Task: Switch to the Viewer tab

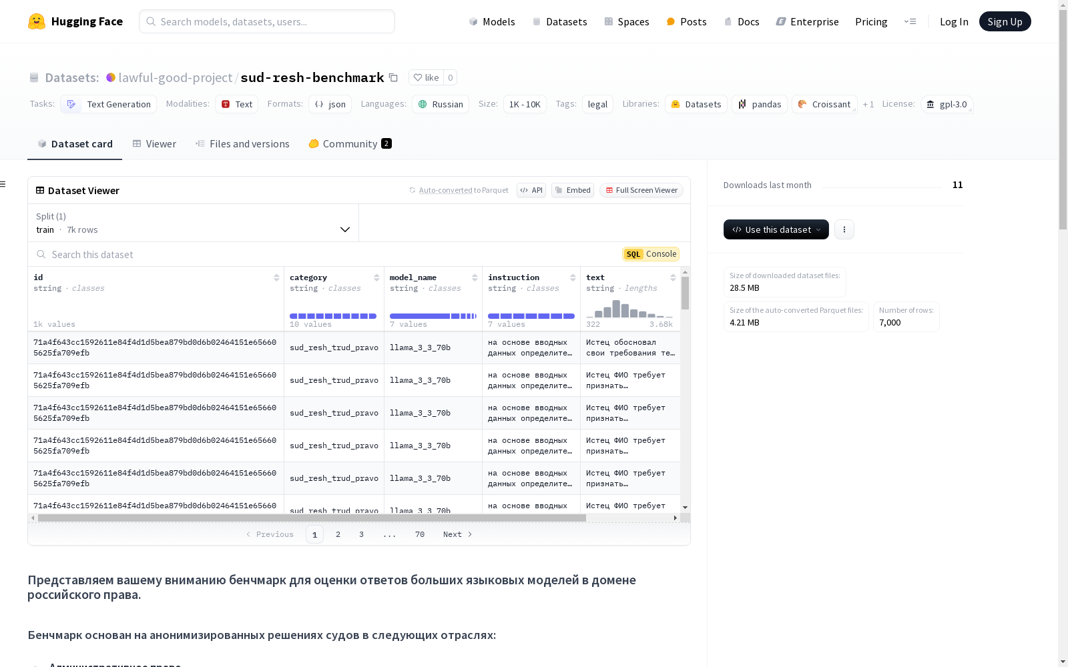Action: tap(154, 143)
